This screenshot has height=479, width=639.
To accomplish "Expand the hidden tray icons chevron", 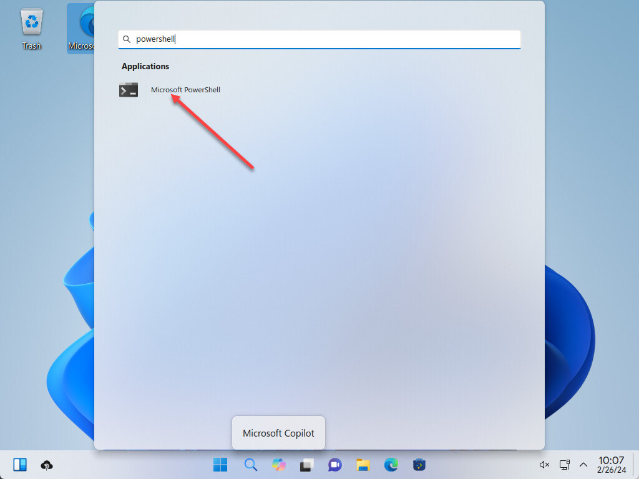I will tap(583, 465).
